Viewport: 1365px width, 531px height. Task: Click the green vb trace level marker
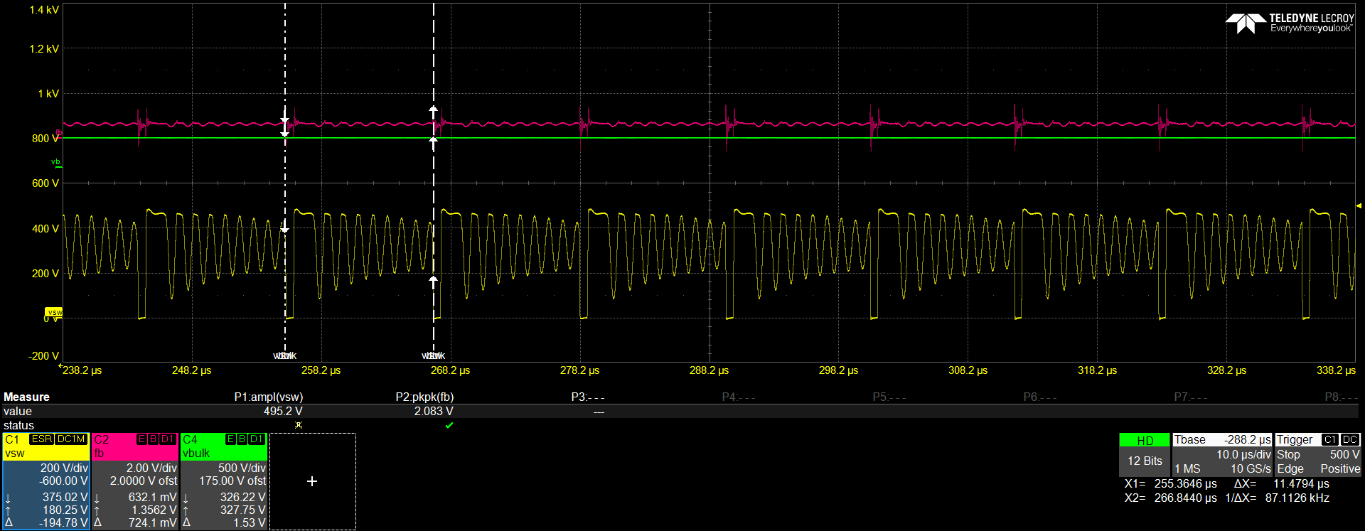click(56, 163)
